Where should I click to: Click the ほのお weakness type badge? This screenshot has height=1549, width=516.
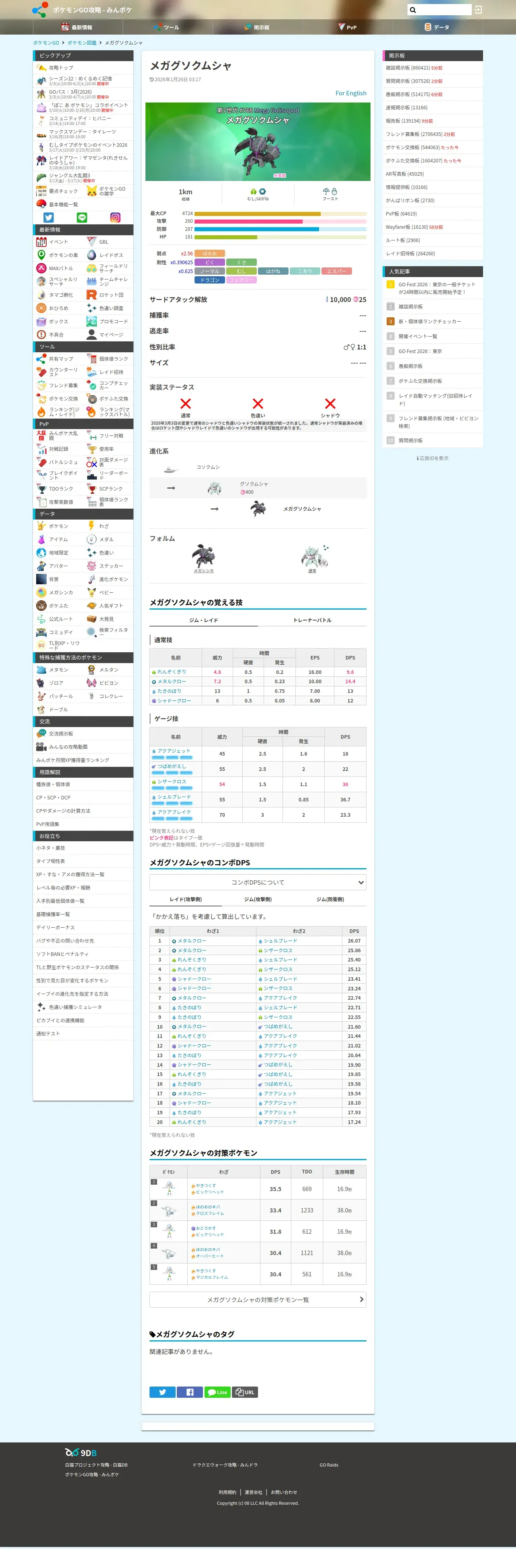pyautogui.click(x=210, y=254)
